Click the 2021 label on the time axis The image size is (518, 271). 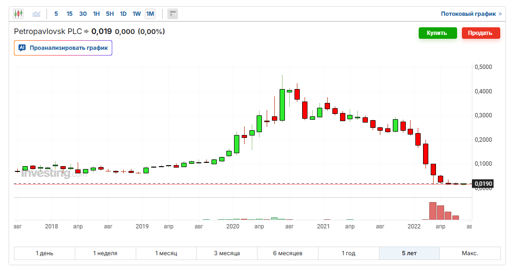[x=323, y=226]
